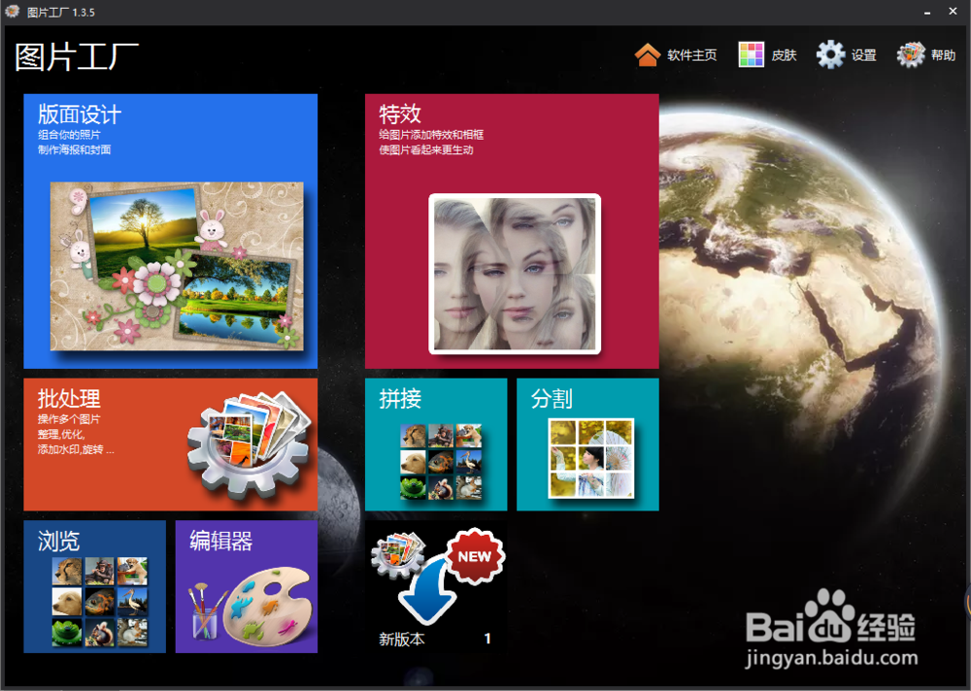Open the 拼接 stitching tile
The width and height of the screenshot is (971, 691).
point(436,444)
